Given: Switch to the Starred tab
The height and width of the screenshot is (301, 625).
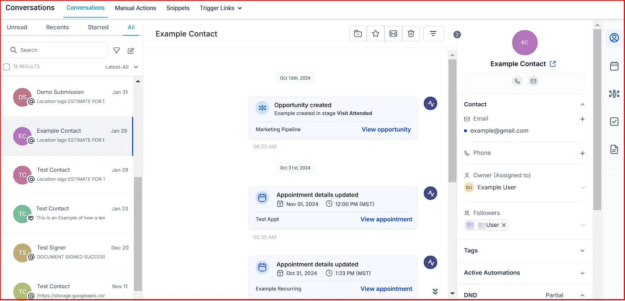Looking at the screenshot, I should pos(98,27).
